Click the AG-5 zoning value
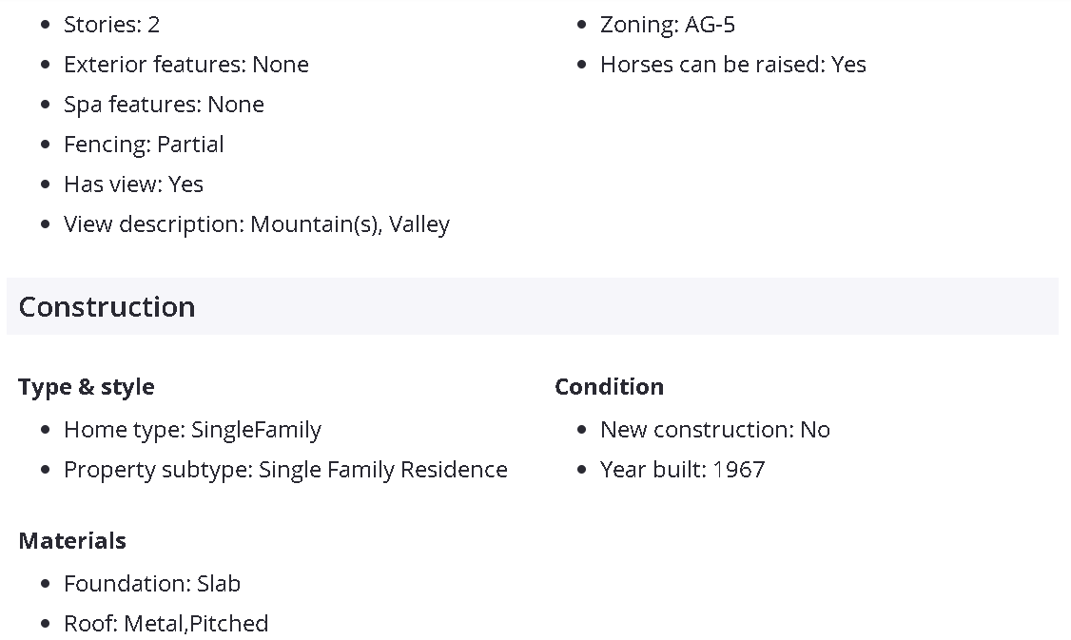The width and height of the screenshot is (1071, 640). coord(710,25)
